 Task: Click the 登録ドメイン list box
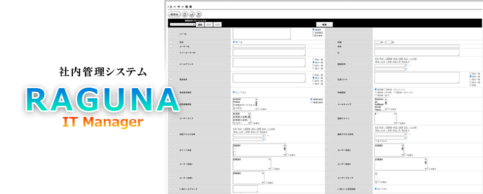385,118
